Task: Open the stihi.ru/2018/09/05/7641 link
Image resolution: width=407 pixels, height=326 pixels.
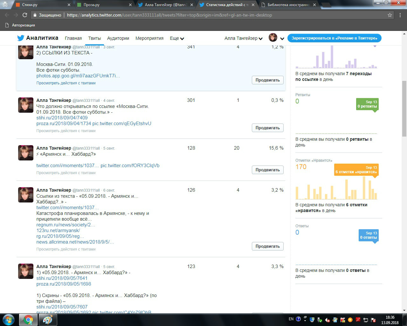Action: 62,278
